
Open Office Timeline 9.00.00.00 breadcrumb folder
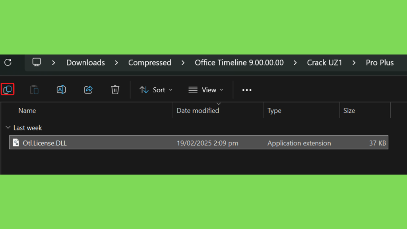pos(239,62)
